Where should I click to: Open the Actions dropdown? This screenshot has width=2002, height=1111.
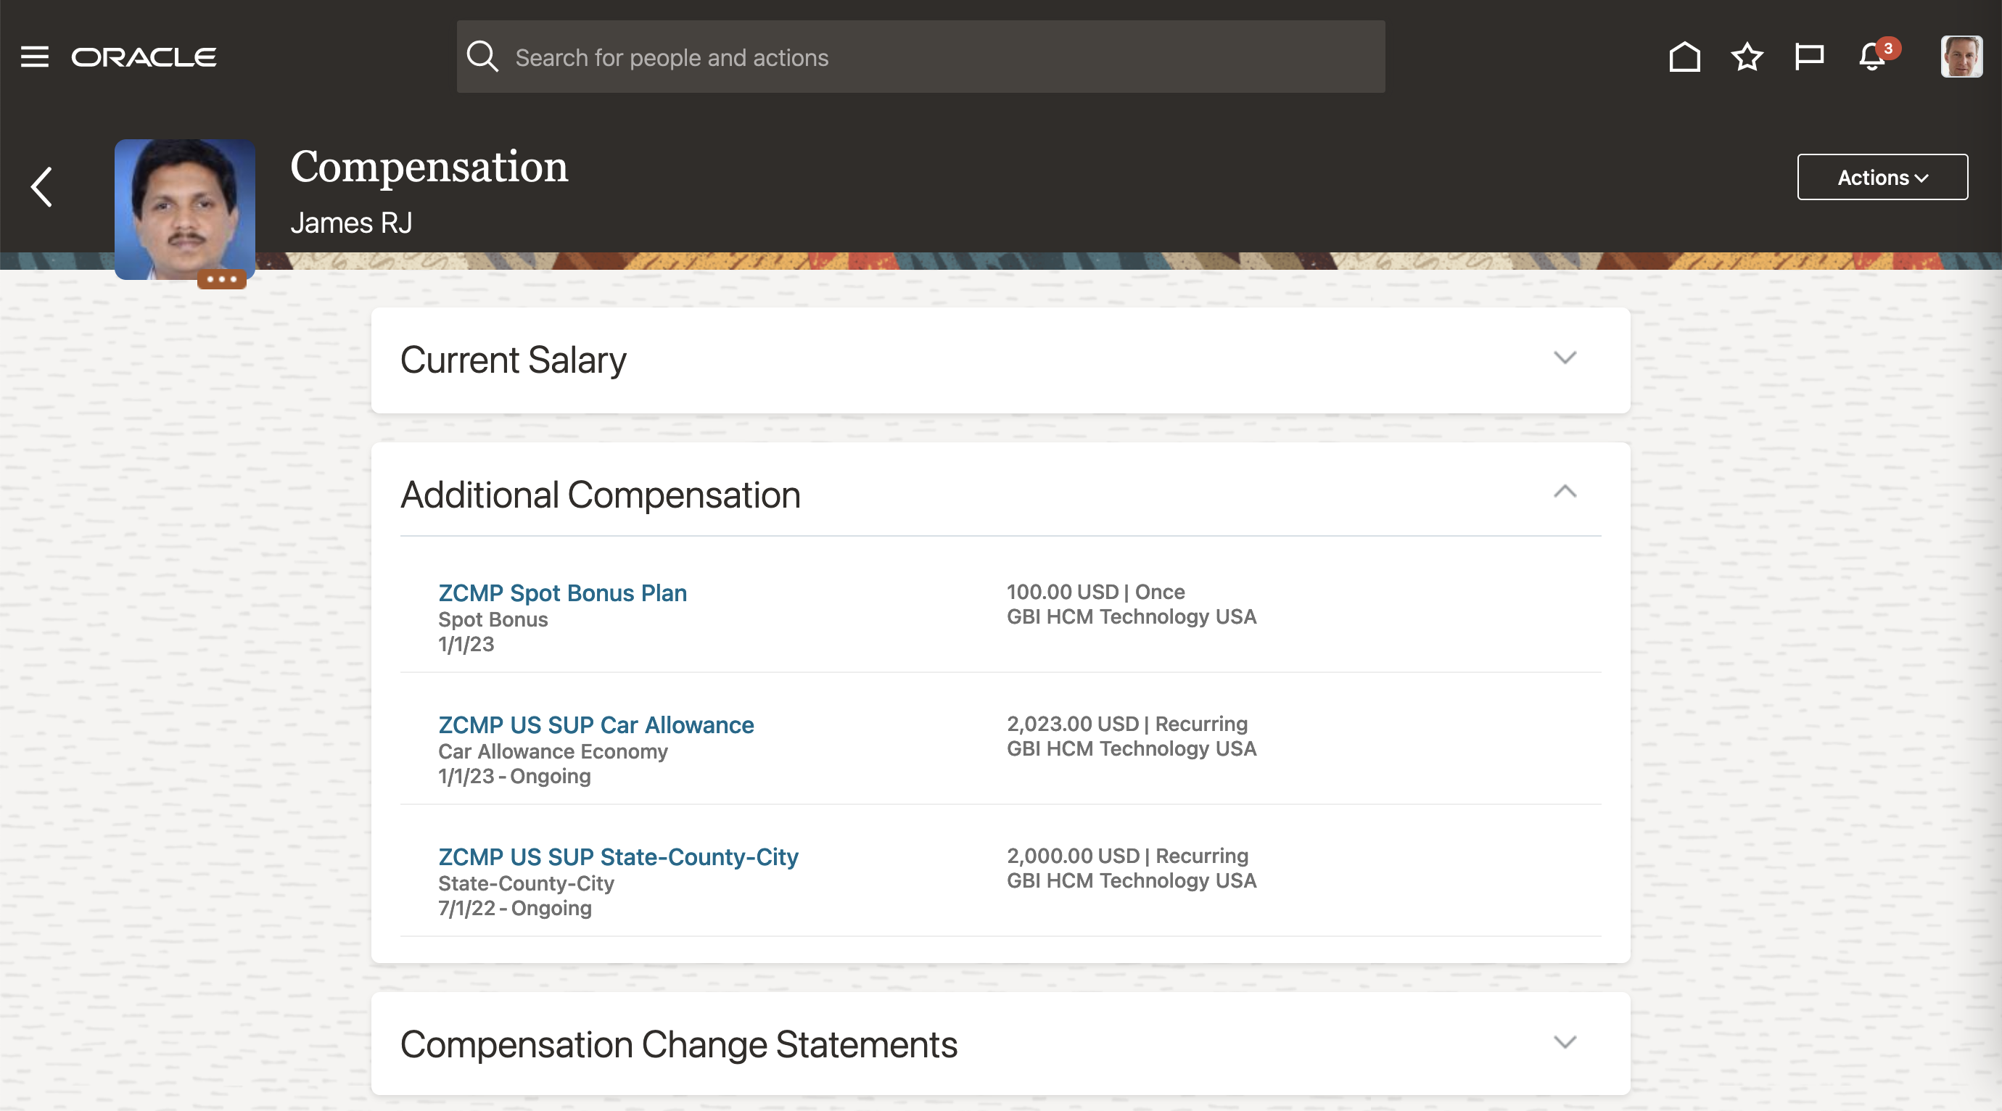(x=1882, y=177)
